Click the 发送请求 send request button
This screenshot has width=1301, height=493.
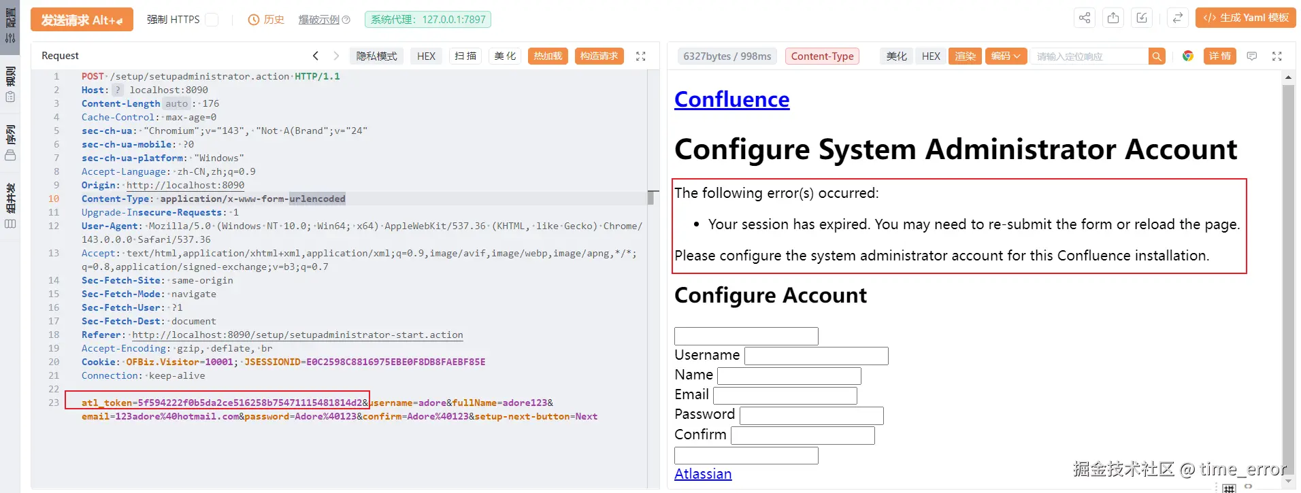click(82, 20)
